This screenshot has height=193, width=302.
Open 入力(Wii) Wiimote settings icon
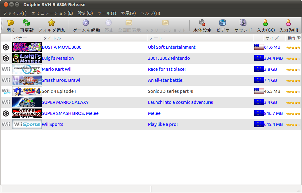point(288,23)
